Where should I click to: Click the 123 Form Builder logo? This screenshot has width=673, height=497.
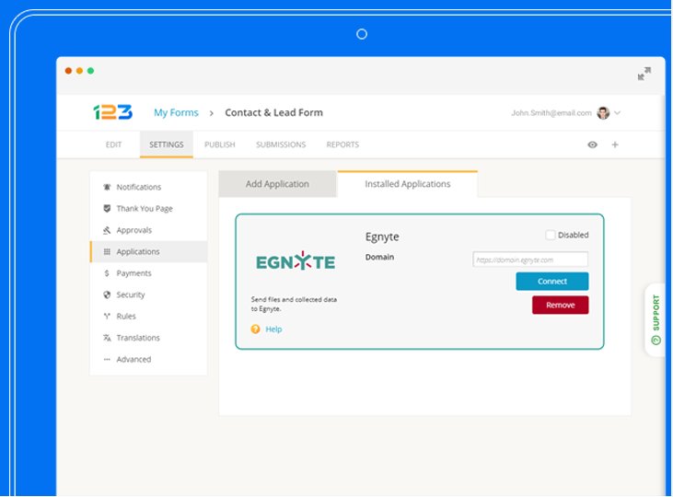coord(113,112)
